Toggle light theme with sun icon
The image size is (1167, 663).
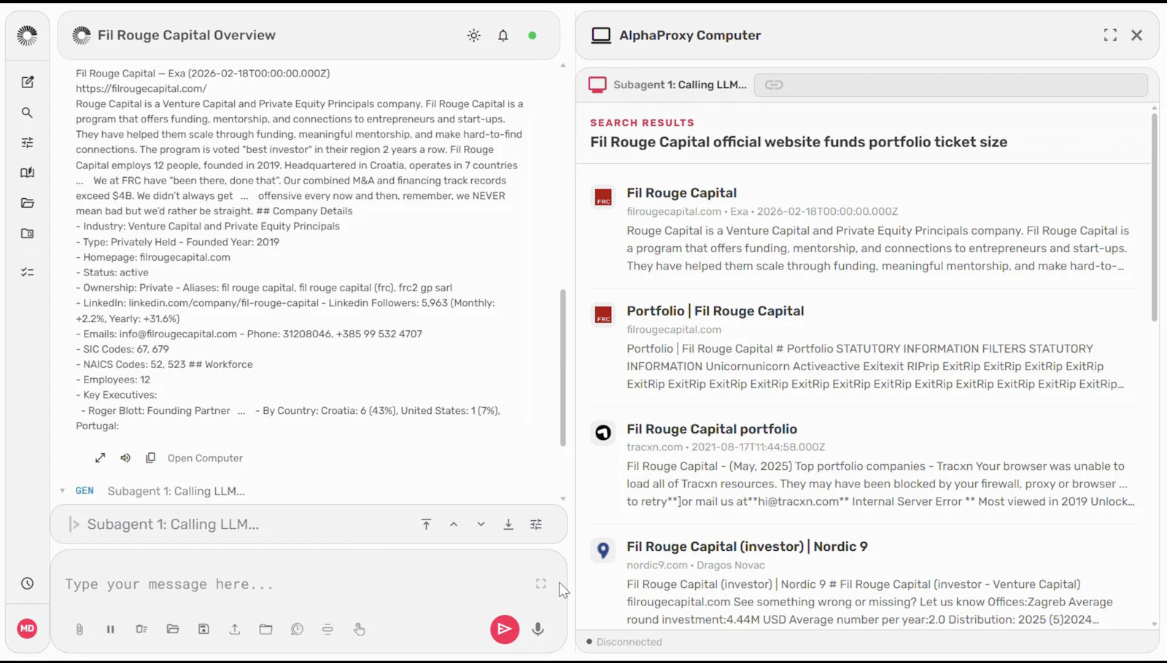pos(474,35)
